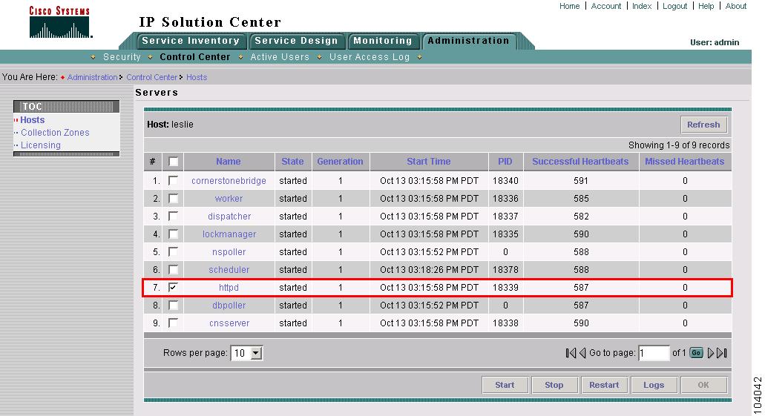Sort by the PID column header

[505, 162]
